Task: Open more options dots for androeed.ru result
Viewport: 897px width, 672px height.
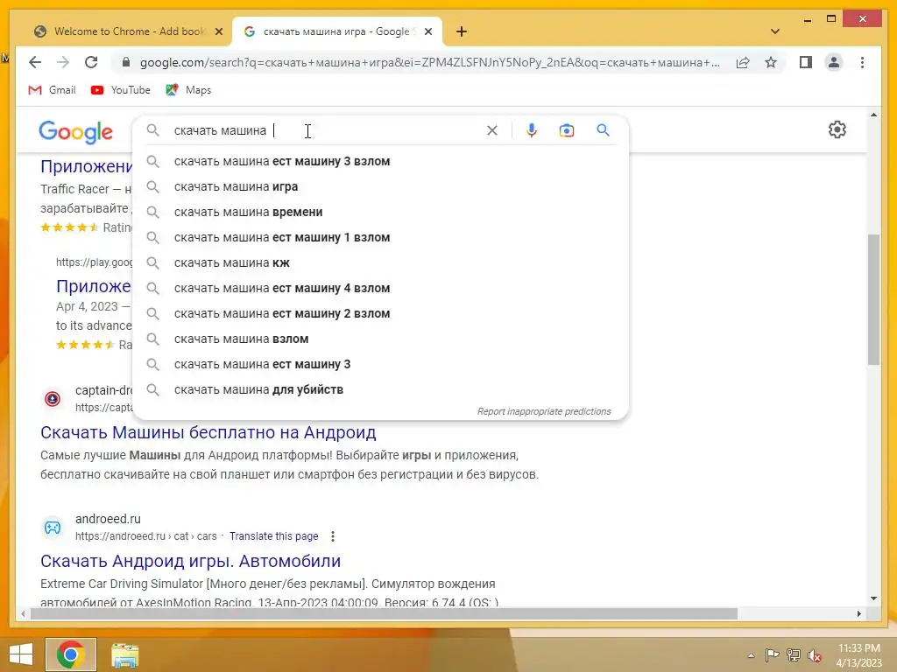Action: point(332,536)
